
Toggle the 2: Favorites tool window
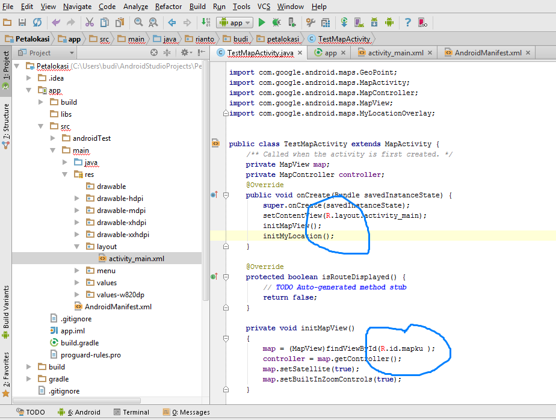point(5,374)
